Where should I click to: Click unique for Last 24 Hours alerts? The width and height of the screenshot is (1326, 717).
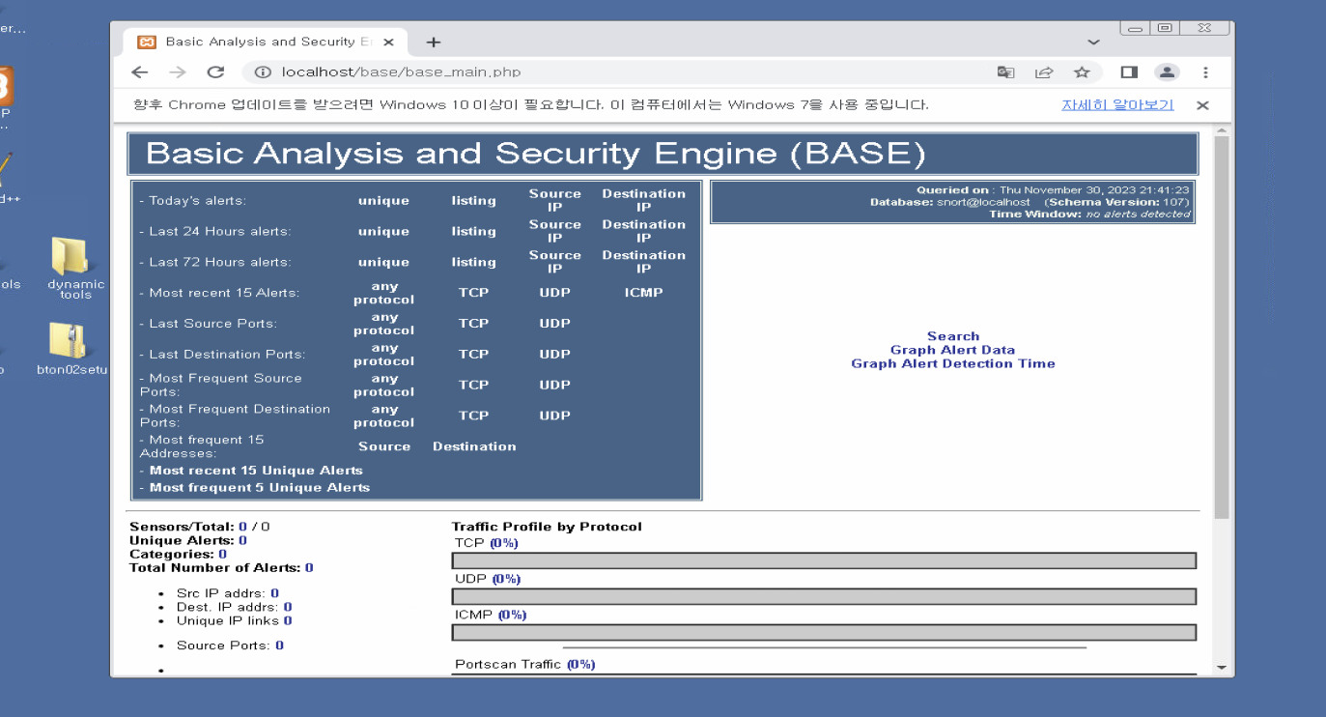pos(383,232)
